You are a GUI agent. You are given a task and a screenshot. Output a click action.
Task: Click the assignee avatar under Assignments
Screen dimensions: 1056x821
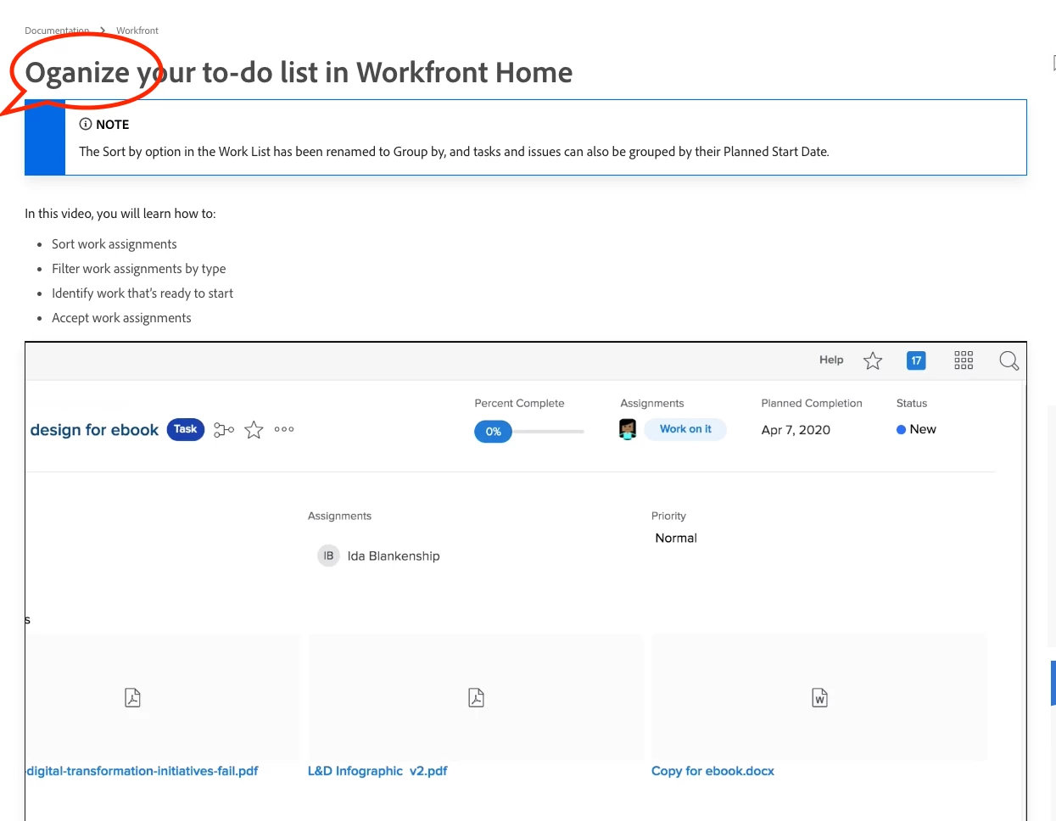(x=628, y=429)
